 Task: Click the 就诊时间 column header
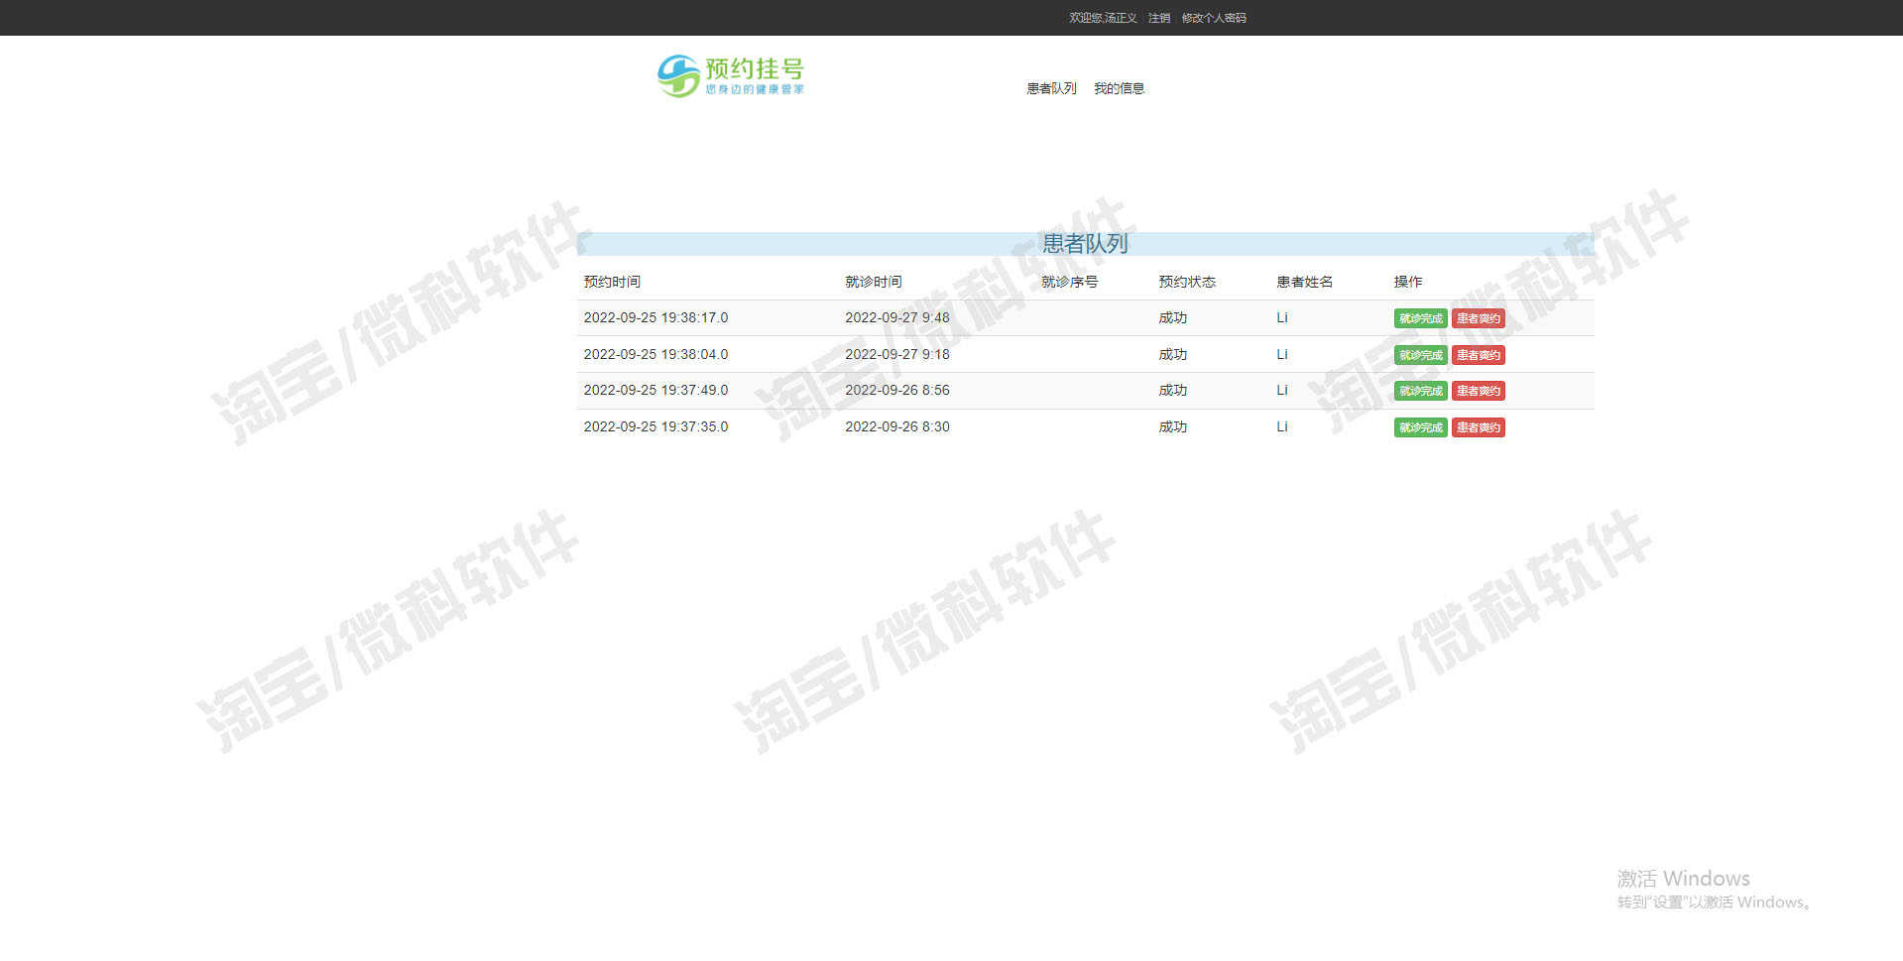tap(874, 282)
